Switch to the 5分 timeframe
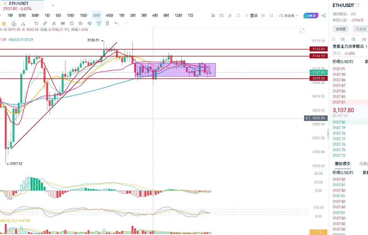This screenshot has width=368, height=235. pos(58,16)
